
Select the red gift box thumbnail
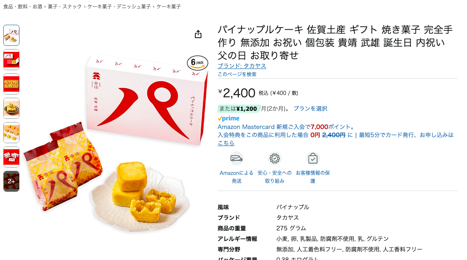point(11,60)
